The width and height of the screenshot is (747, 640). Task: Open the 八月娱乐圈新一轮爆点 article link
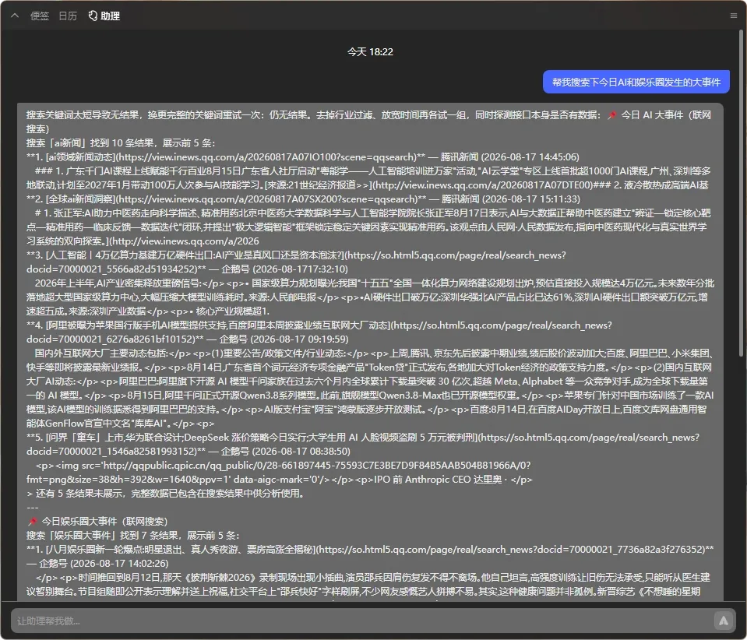[x=375, y=550]
